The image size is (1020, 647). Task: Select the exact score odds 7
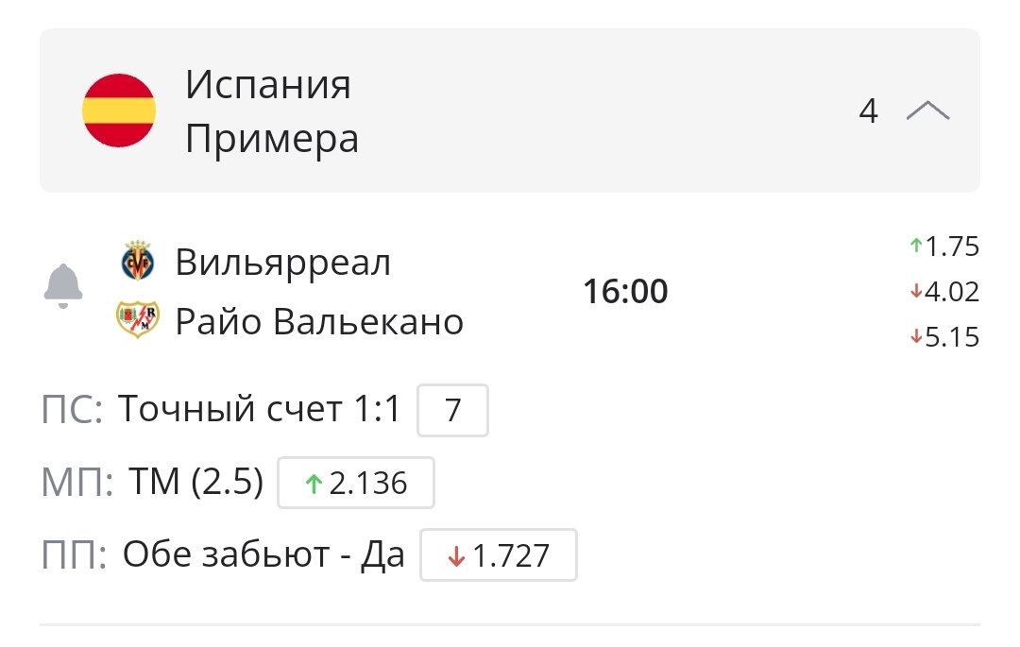coord(452,411)
